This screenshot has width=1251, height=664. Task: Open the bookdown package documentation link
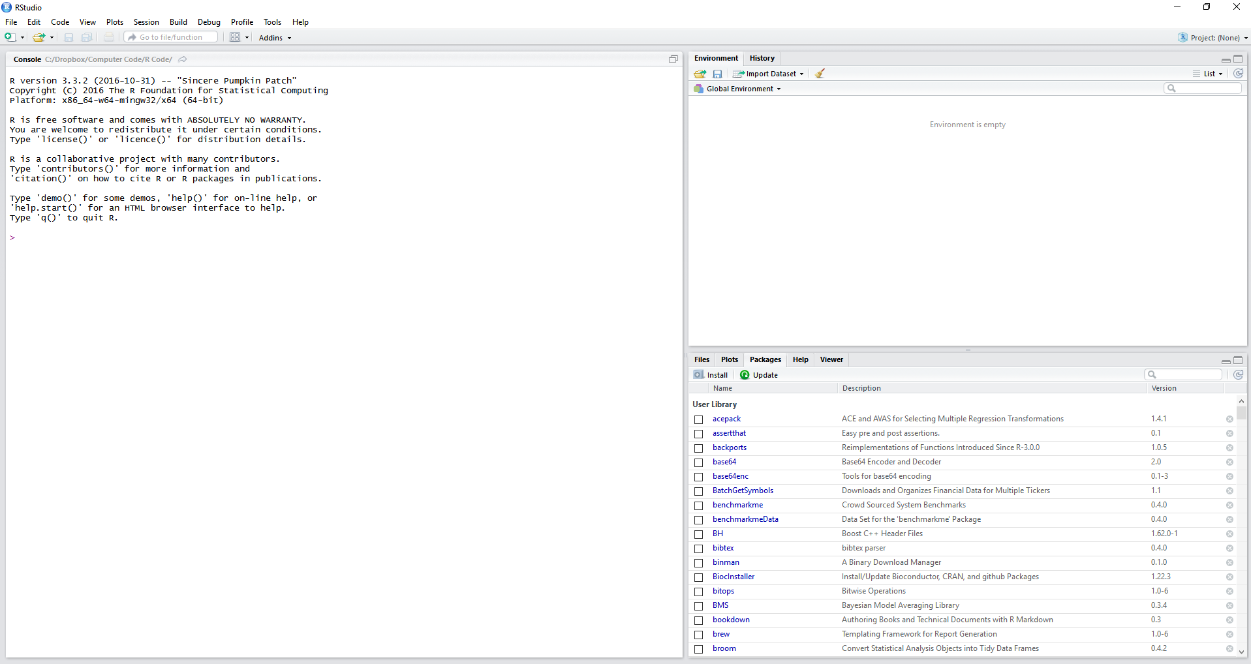(731, 620)
